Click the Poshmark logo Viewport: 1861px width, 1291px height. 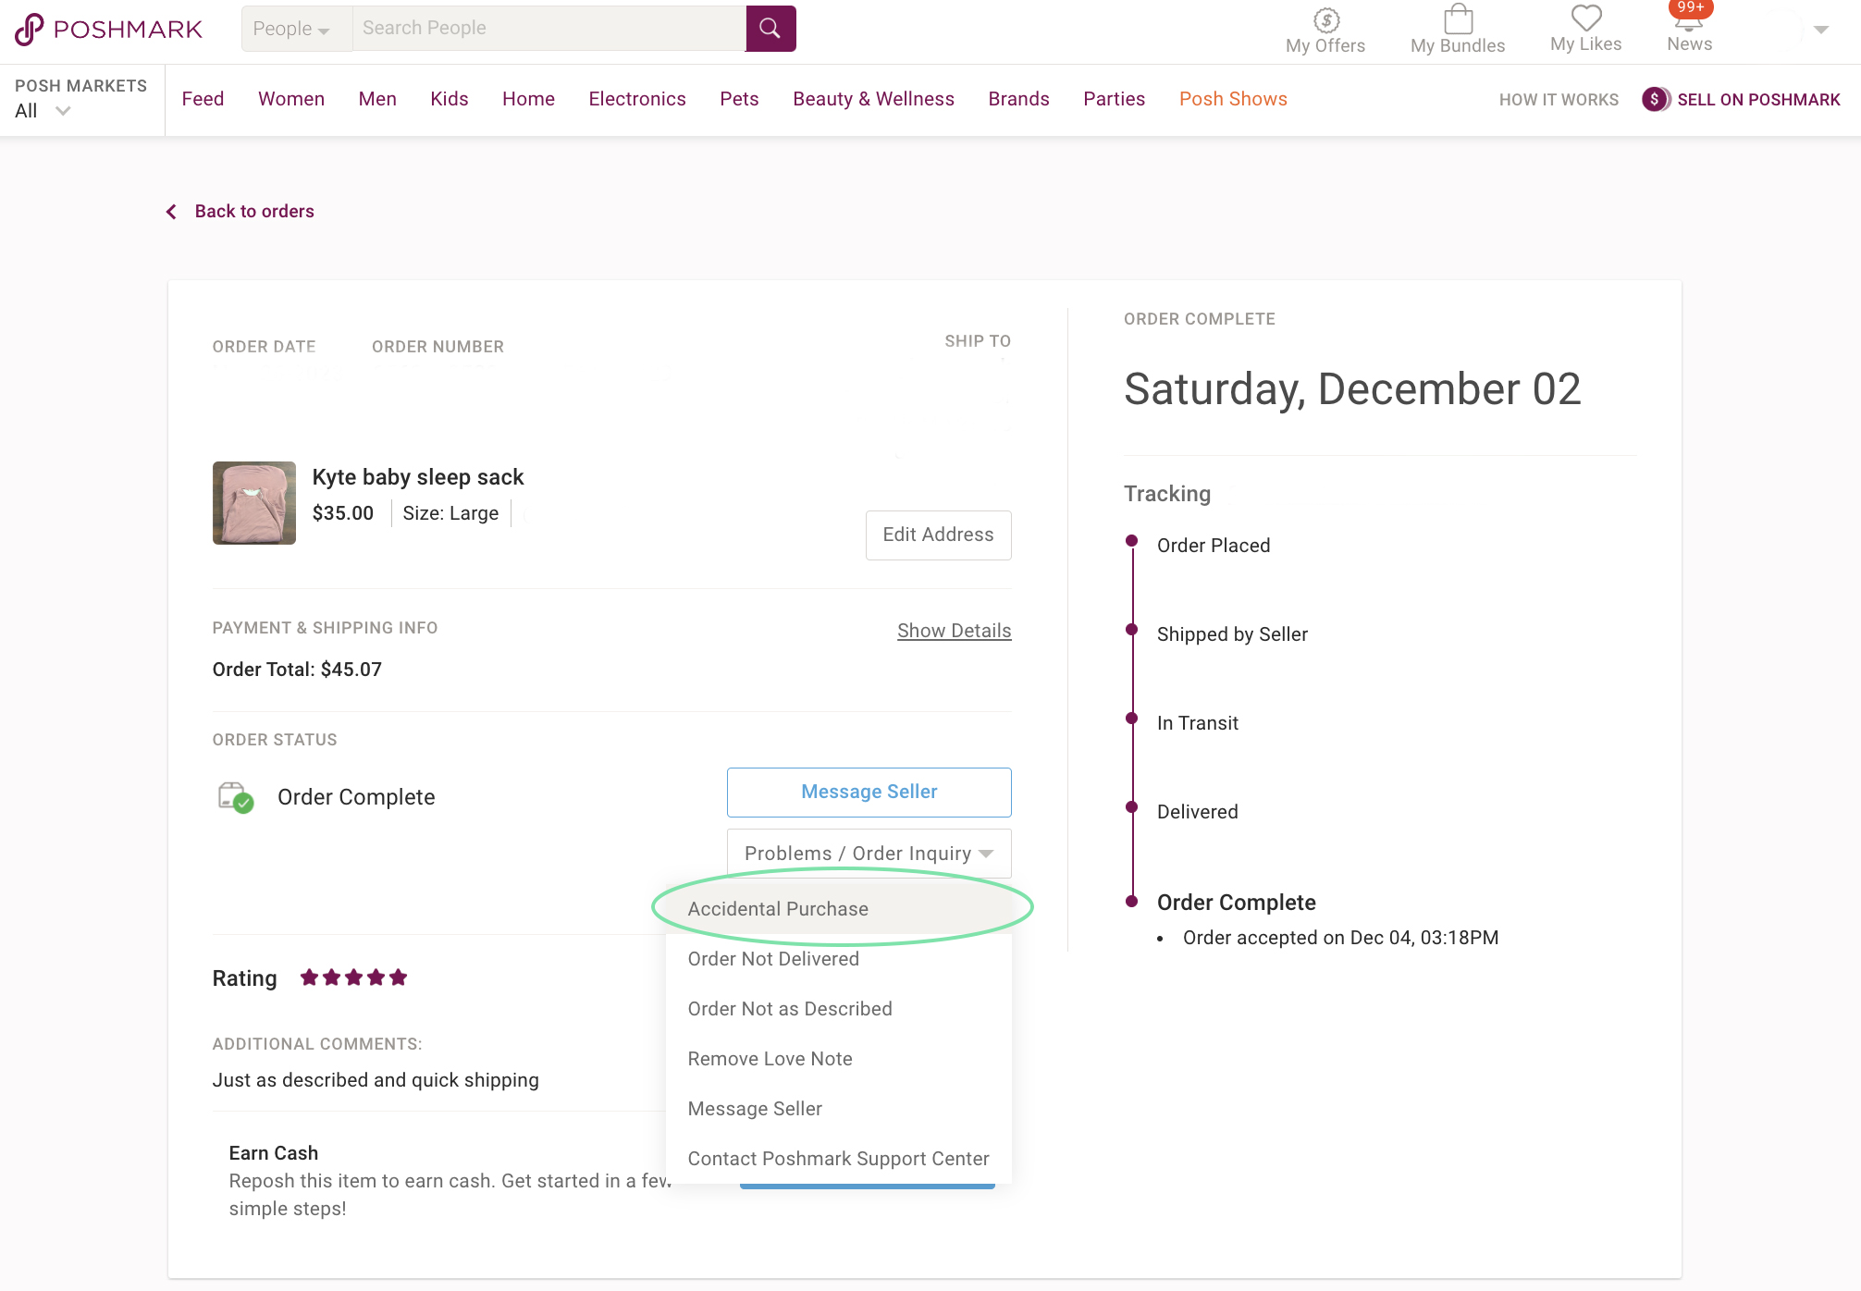point(108,29)
